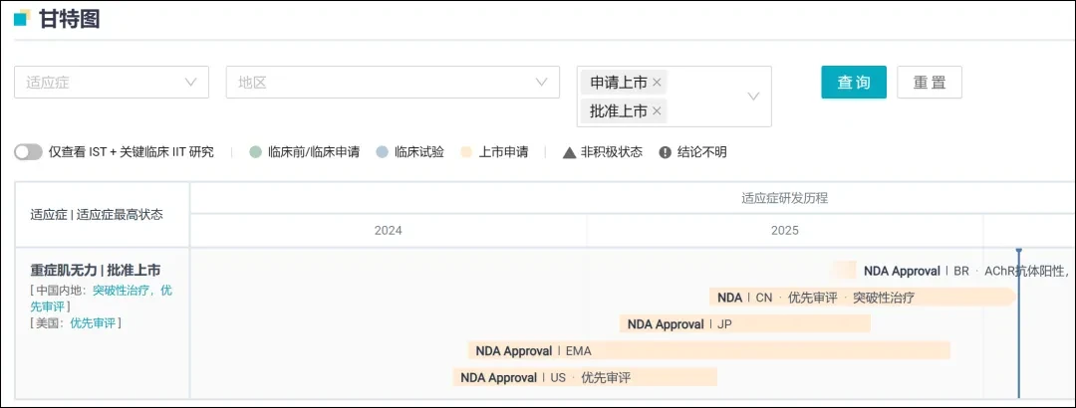Click the 结论不明 exclamation icon
Screen dimensions: 1076x408
point(665,152)
